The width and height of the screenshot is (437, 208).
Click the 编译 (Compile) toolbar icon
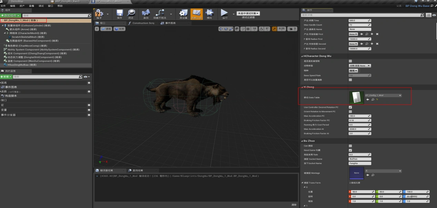tap(99, 13)
